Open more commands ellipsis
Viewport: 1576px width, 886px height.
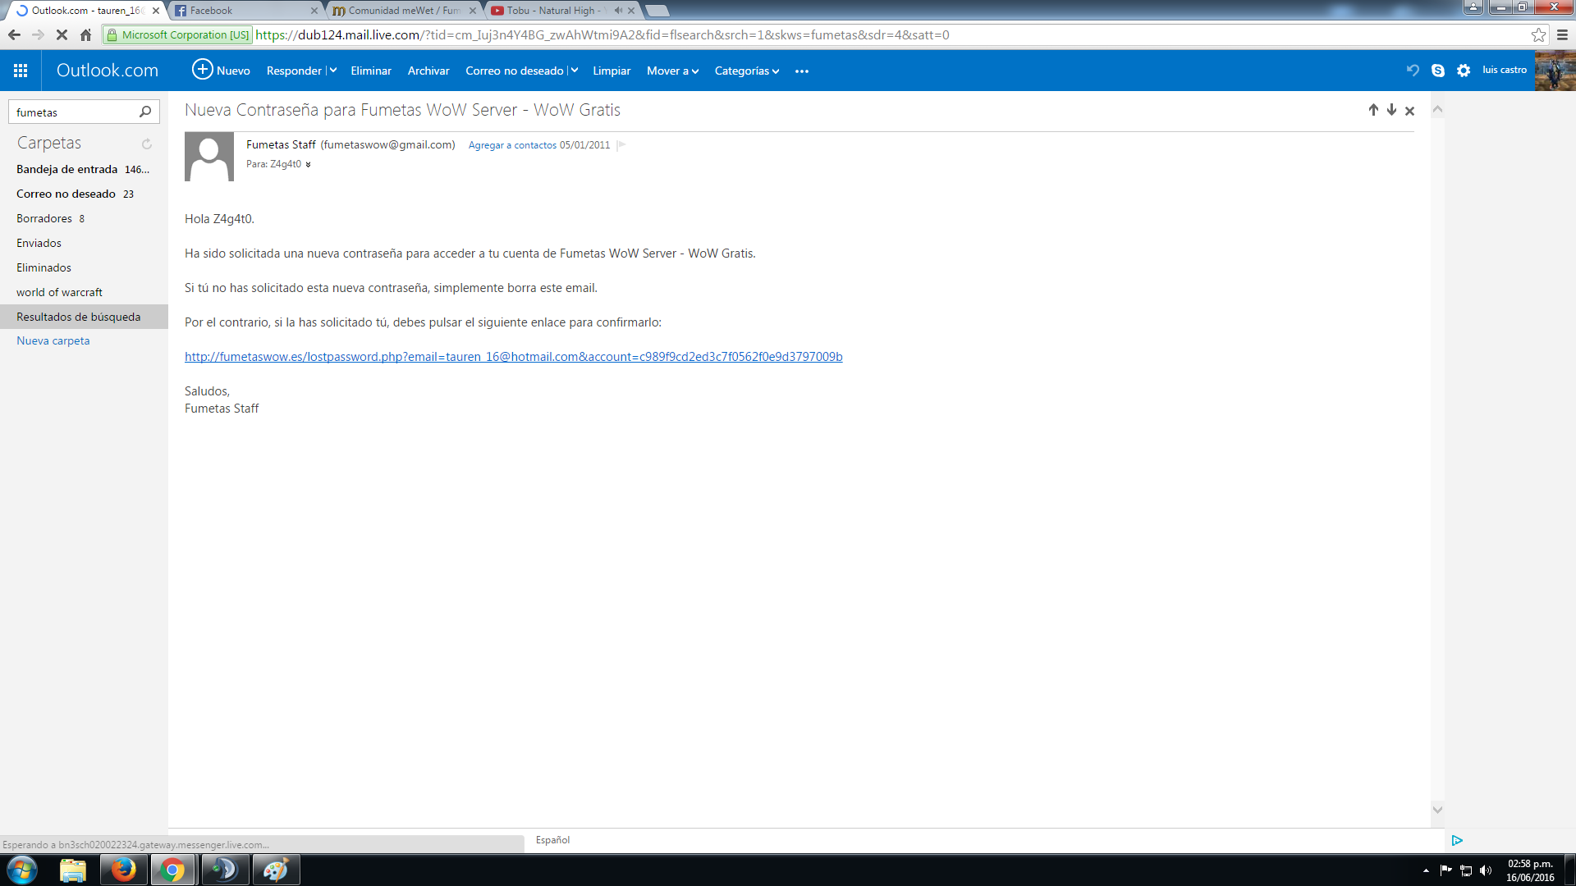[802, 71]
